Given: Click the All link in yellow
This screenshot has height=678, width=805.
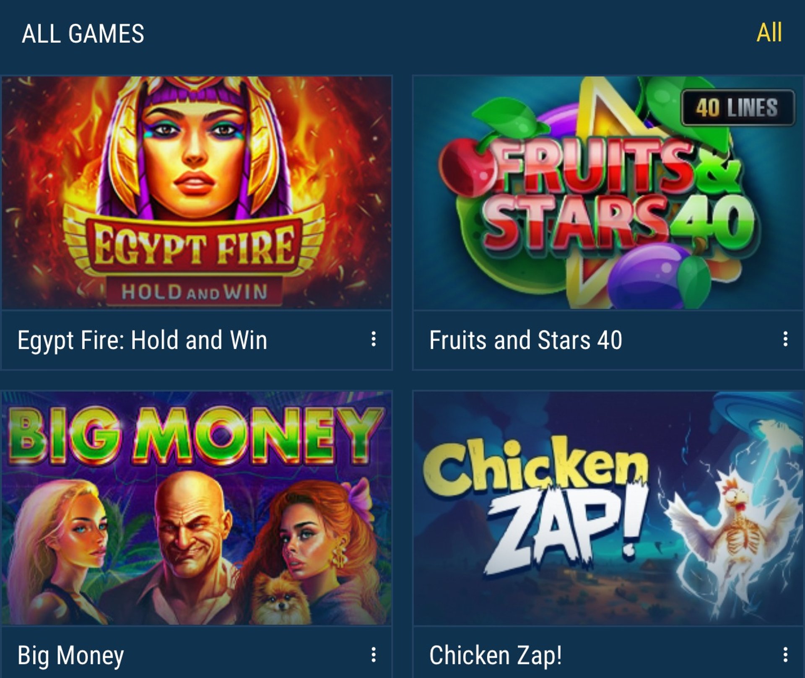Looking at the screenshot, I should pos(769,33).
